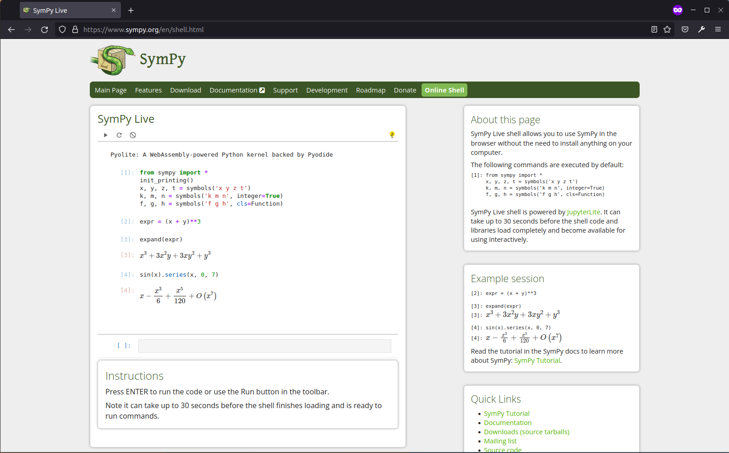729x453 pixels.
Task: Click the SymPy title text in header
Action: click(x=163, y=60)
